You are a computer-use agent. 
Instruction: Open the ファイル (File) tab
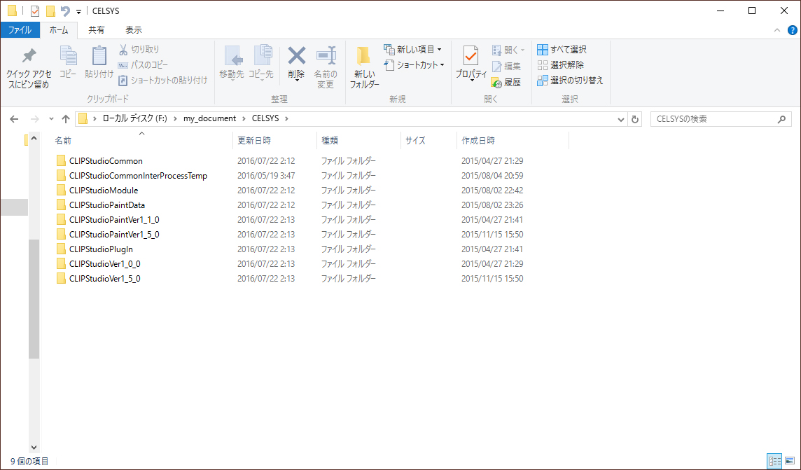click(20, 30)
